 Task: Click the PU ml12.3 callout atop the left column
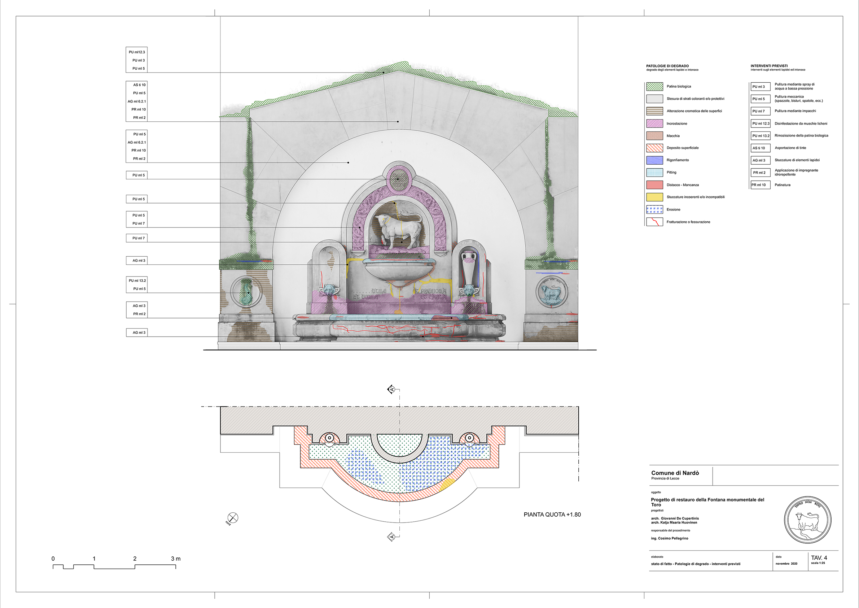point(137,52)
